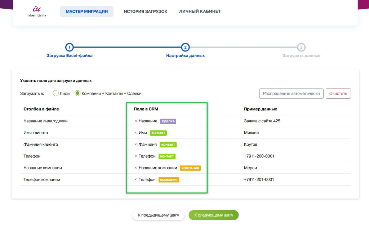Remove the Фамилия contact field mapping
Image resolution: width=369 pixels, height=227 pixels.
(x=135, y=145)
